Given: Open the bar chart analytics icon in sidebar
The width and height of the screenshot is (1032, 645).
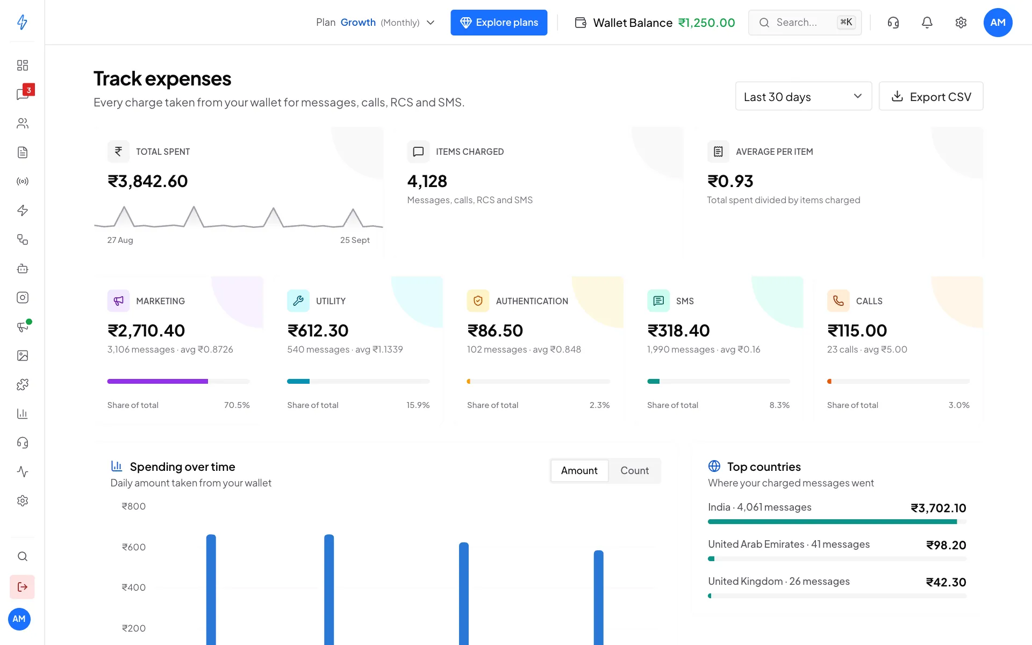Looking at the screenshot, I should [22, 413].
